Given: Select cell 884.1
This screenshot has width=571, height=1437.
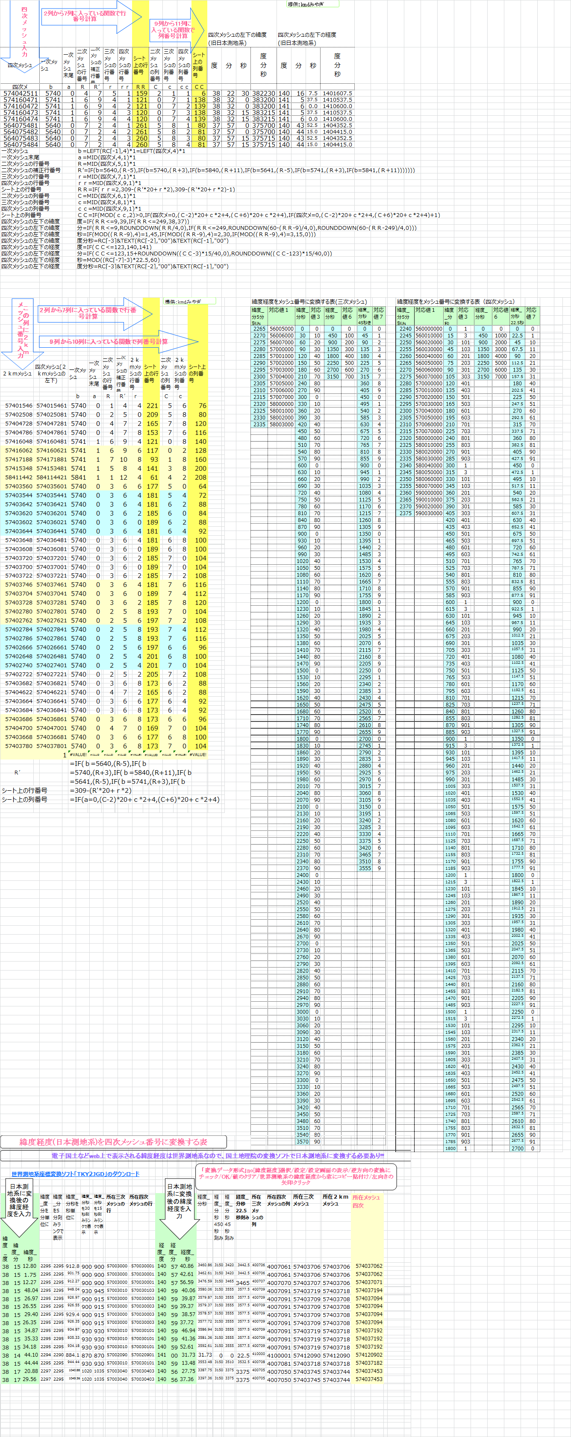Looking at the screenshot, I should click(x=73, y=1355).
